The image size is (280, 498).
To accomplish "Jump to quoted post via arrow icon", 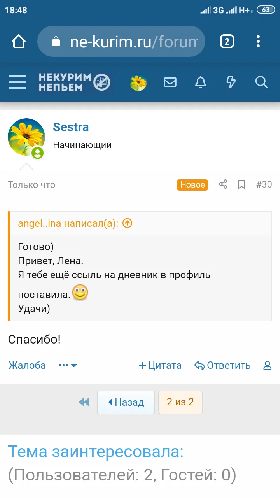I will click(128, 223).
